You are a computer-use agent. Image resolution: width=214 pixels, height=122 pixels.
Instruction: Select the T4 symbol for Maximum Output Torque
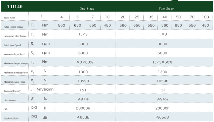click(32, 62)
